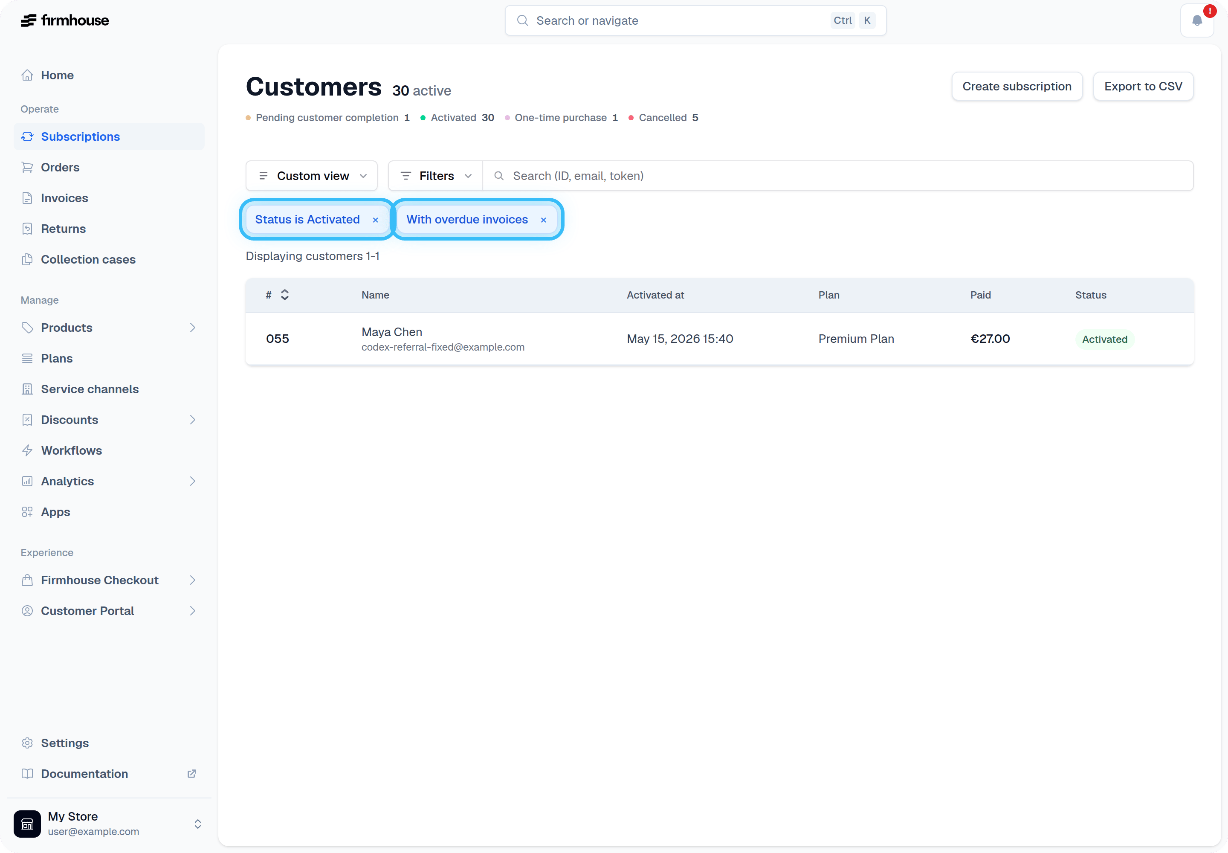Click Create subscription button
This screenshot has height=853, width=1228.
(x=1017, y=87)
